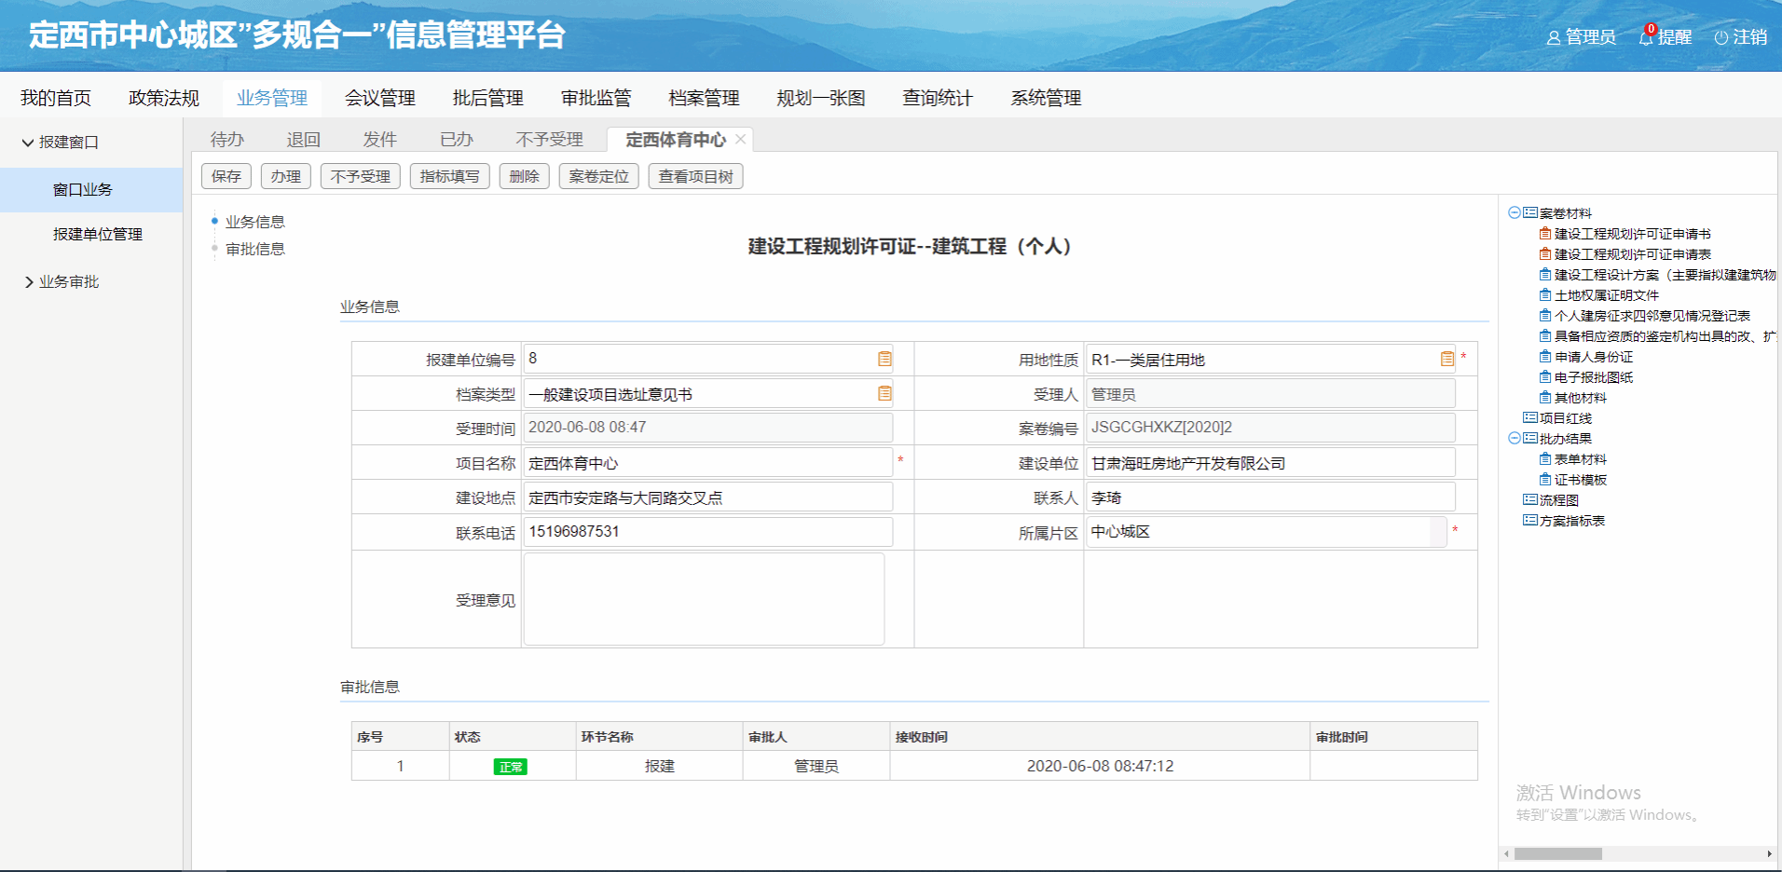
Task: Select the 具备相应资质的鉴定机构 tree item
Action: point(1665,336)
